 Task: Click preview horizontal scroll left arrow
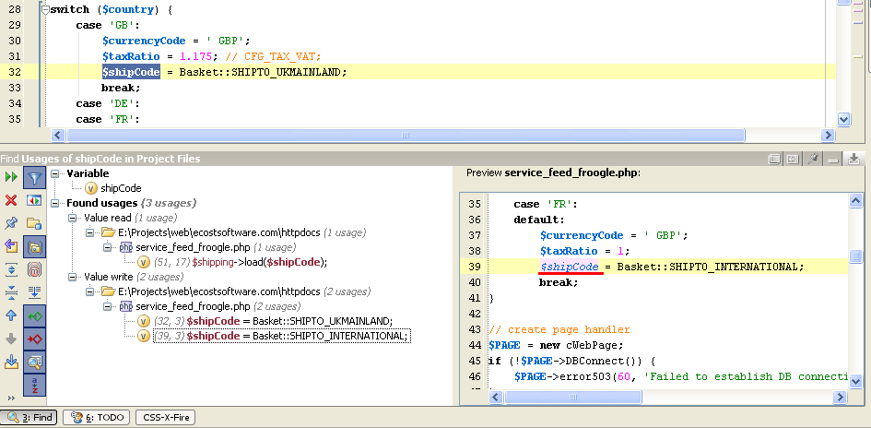(x=496, y=397)
